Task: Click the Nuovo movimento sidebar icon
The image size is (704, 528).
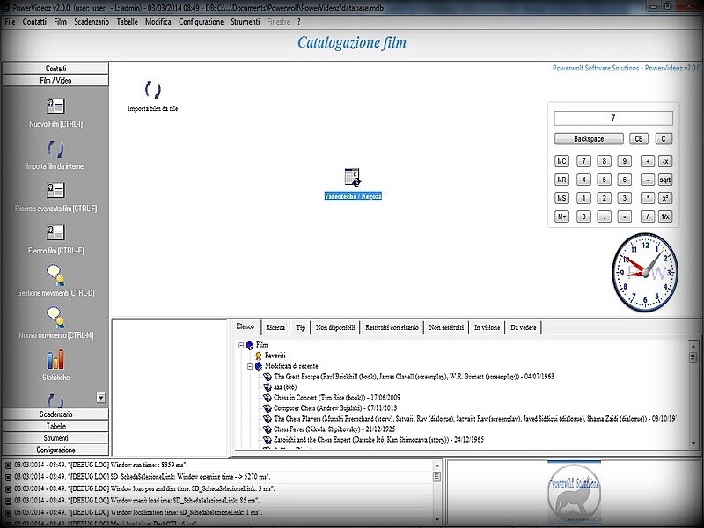Action: tap(55, 317)
